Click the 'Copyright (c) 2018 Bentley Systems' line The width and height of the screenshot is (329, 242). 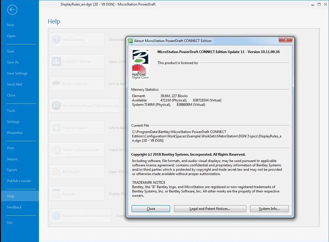coord(188,154)
